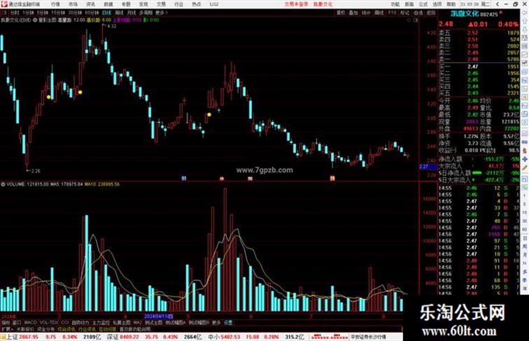
Task: Open the 资讯 menu
Action: tap(91, 4)
